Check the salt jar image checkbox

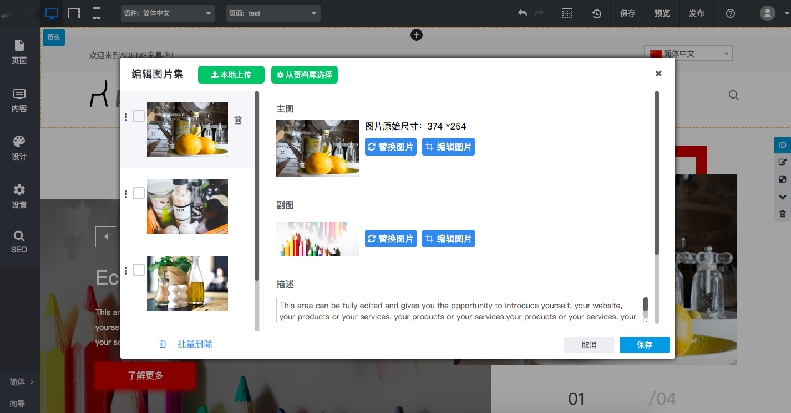pyautogui.click(x=139, y=193)
